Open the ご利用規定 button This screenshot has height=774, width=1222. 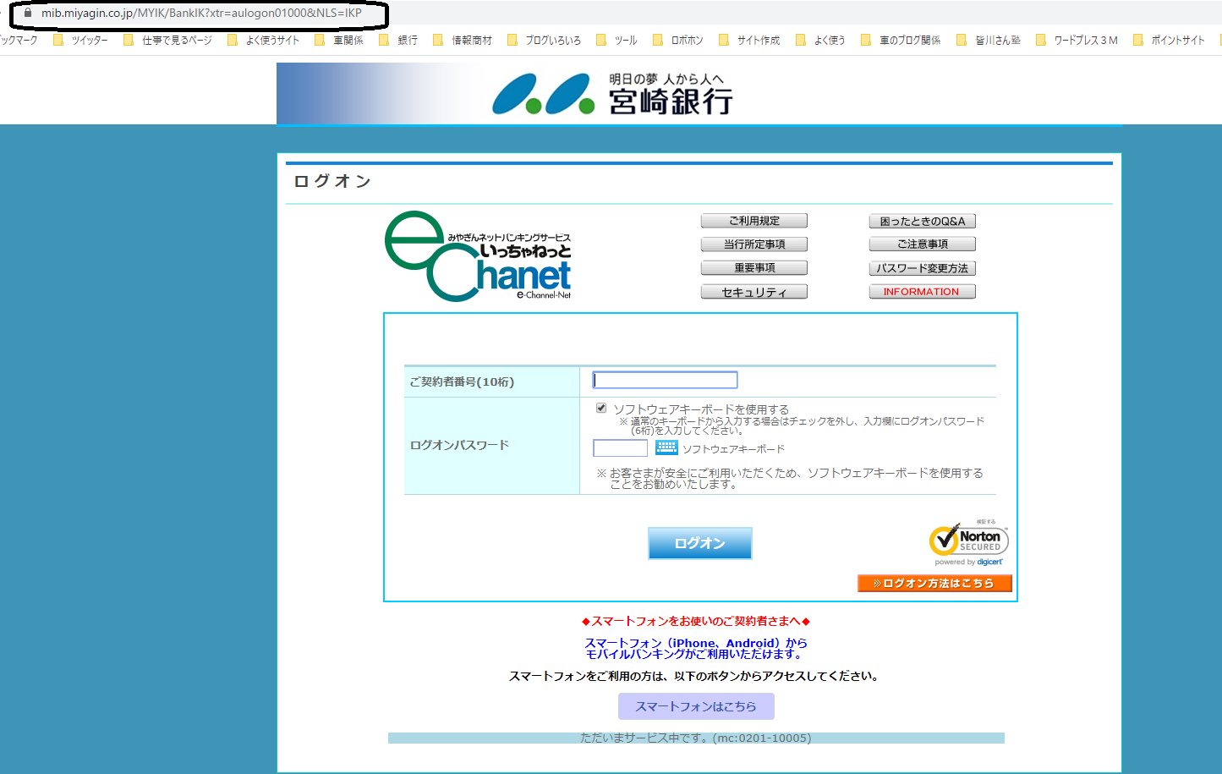[754, 221]
